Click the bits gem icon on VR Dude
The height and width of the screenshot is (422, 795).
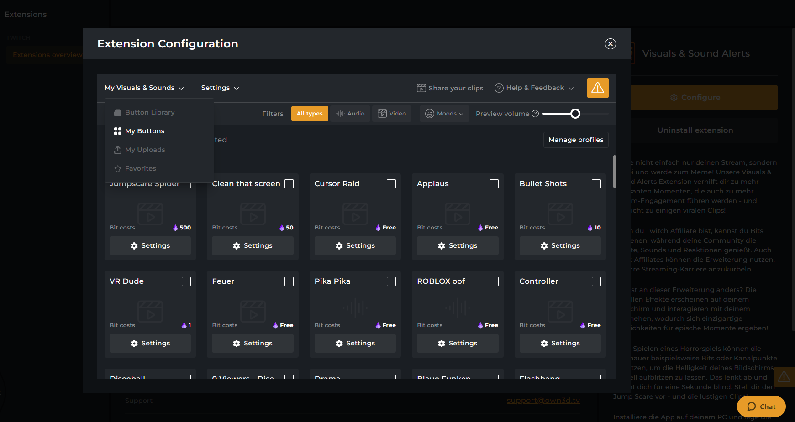click(184, 325)
